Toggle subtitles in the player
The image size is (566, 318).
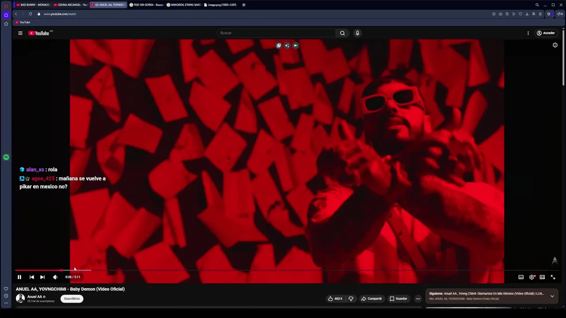coord(521,277)
